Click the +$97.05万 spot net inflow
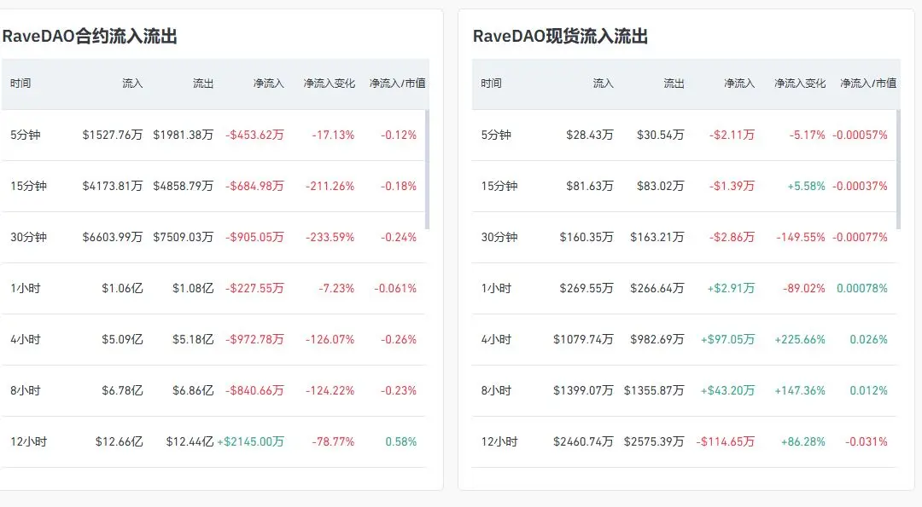The image size is (922, 507). coord(727,339)
